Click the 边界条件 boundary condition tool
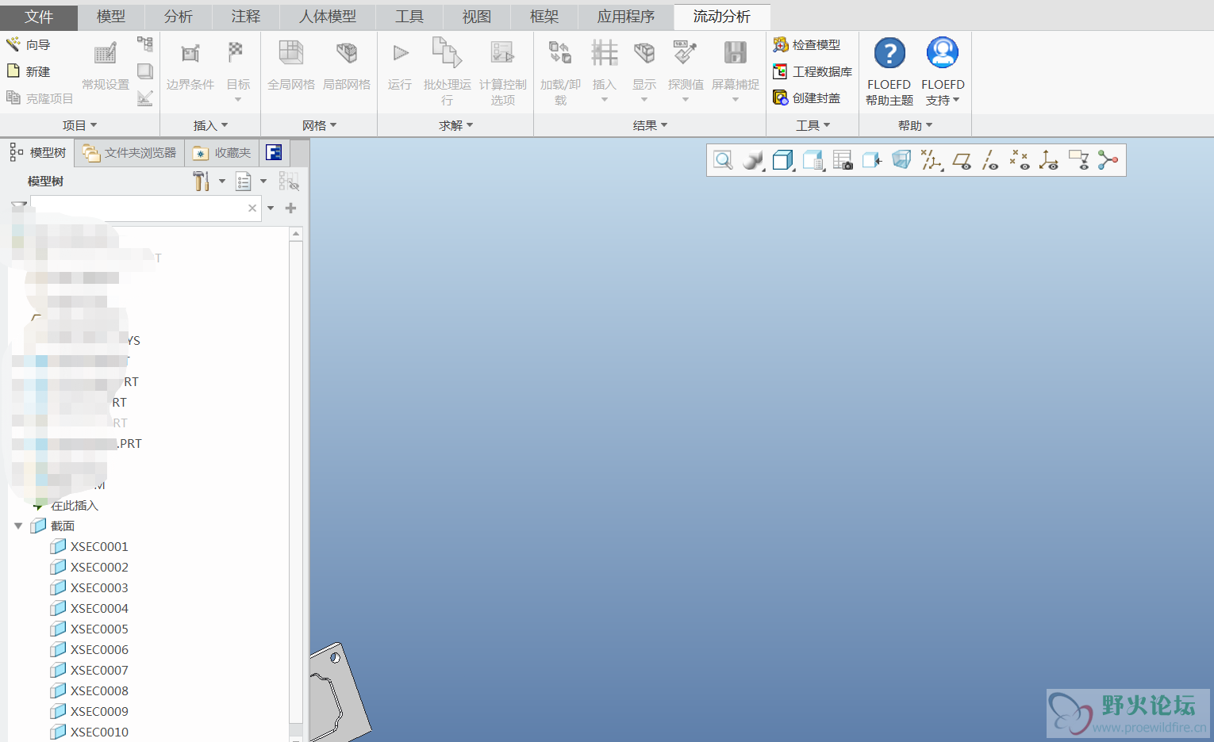The height and width of the screenshot is (742, 1214). [190, 65]
